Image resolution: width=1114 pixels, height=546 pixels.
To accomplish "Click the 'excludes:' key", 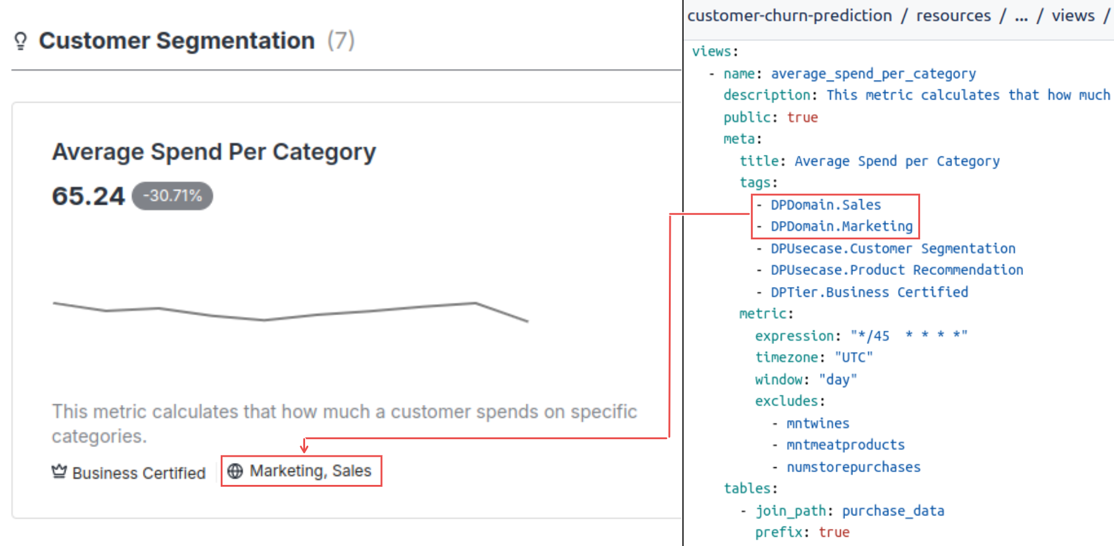I will coord(790,401).
